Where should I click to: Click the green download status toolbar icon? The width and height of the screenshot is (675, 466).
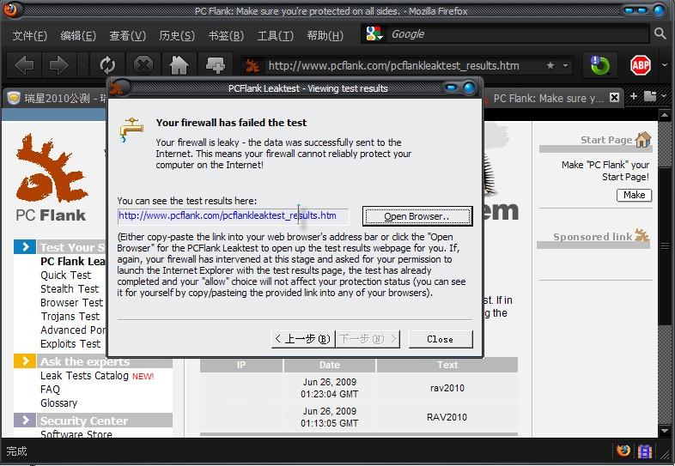pyautogui.click(x=599, y=65)
